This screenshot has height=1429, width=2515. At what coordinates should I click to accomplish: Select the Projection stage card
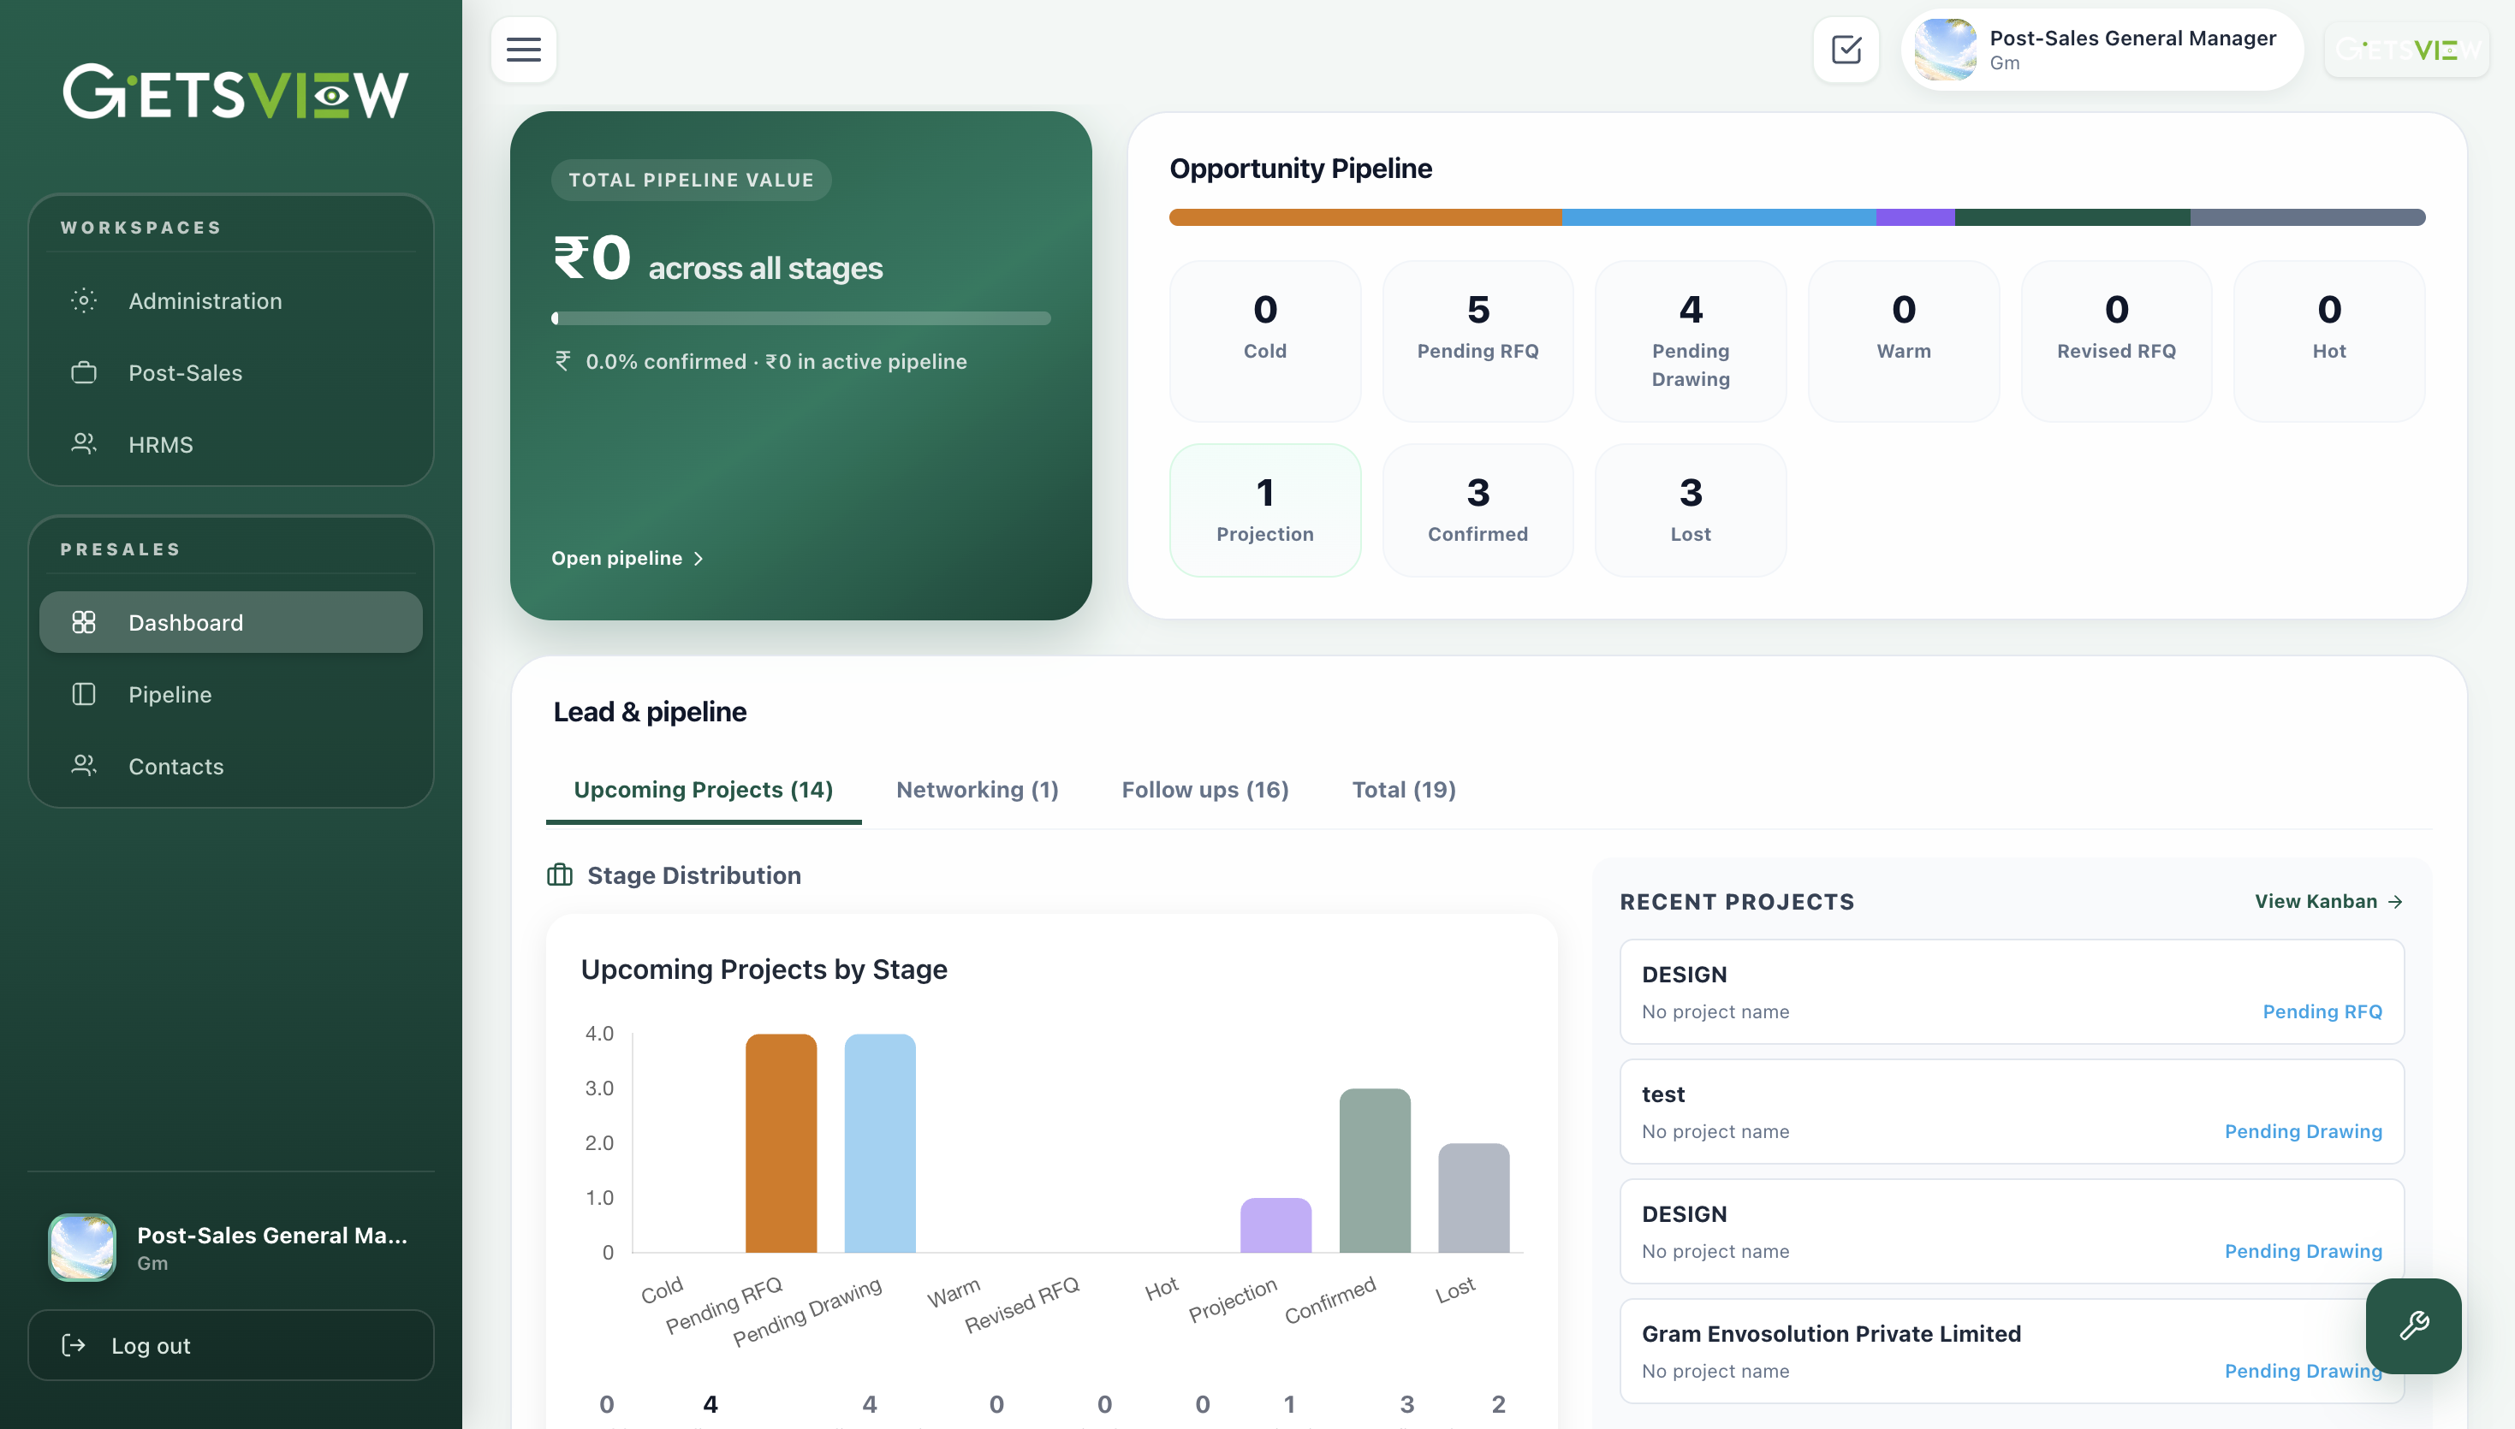tap(1264, 509)
